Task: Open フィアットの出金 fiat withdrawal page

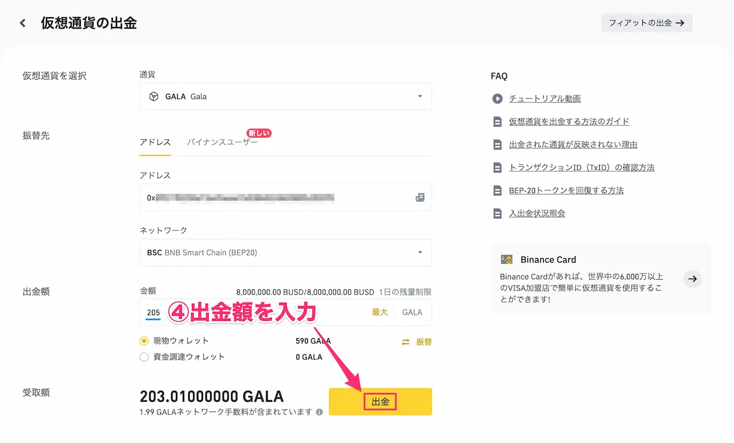Action: (647, 23)
